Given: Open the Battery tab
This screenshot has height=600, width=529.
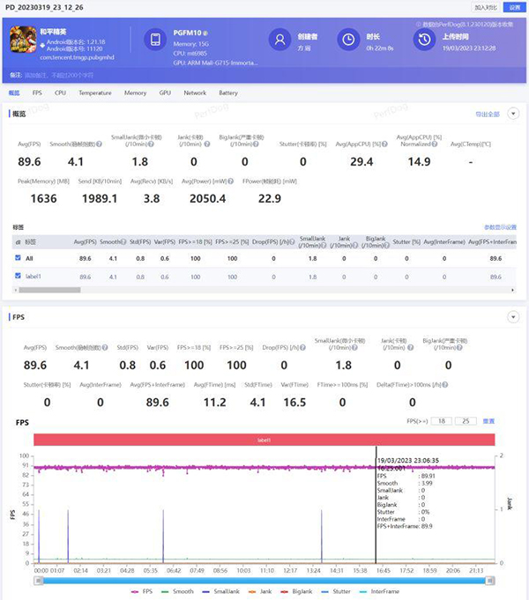Looking at the screenshot, I should pyautogui.click(x=228, y=93).
